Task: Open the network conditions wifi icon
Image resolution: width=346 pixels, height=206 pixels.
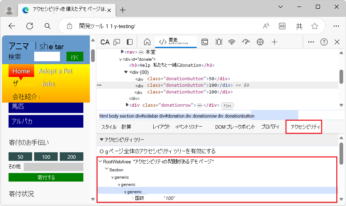Action: coord(232,42)
